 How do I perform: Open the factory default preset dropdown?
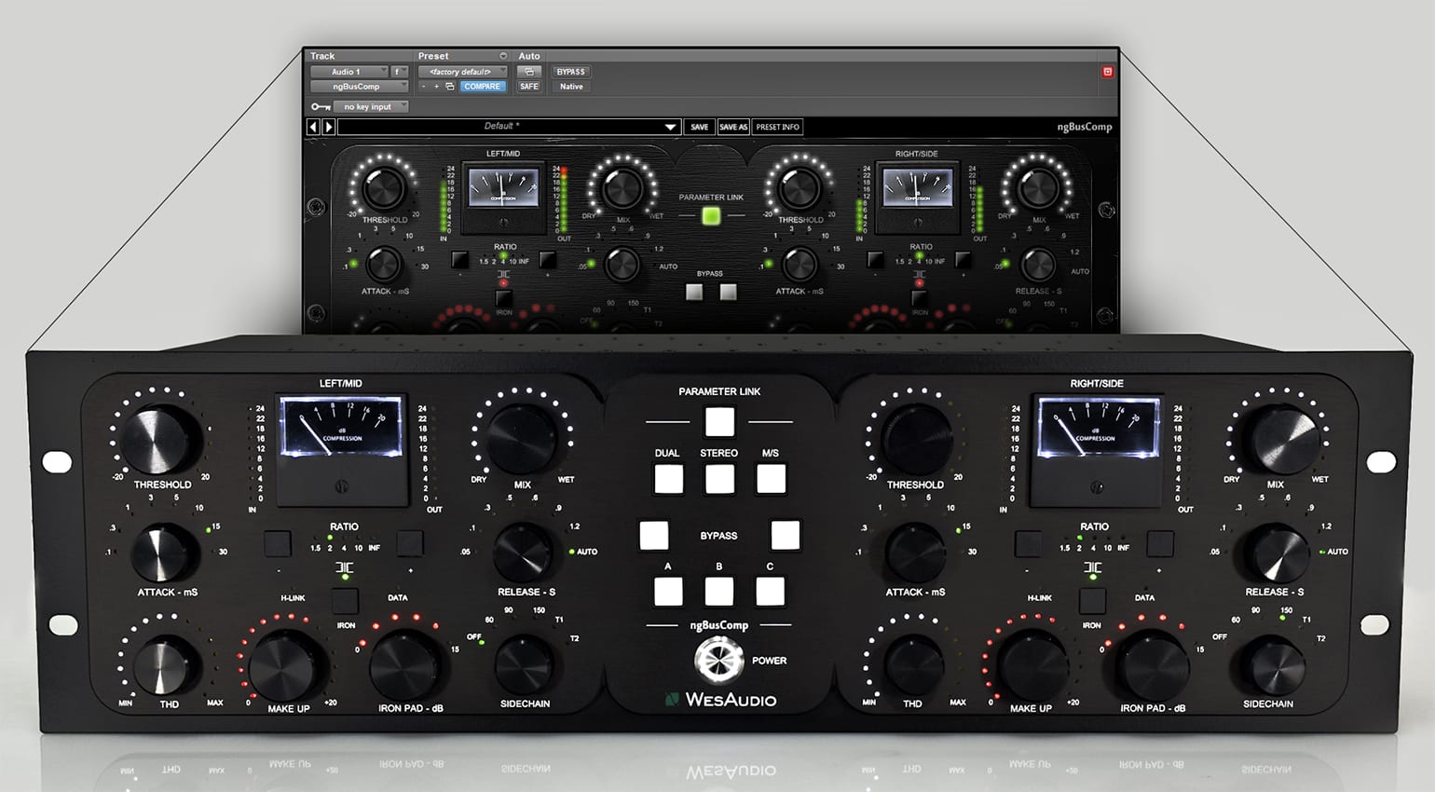click(x=462, y=72)
